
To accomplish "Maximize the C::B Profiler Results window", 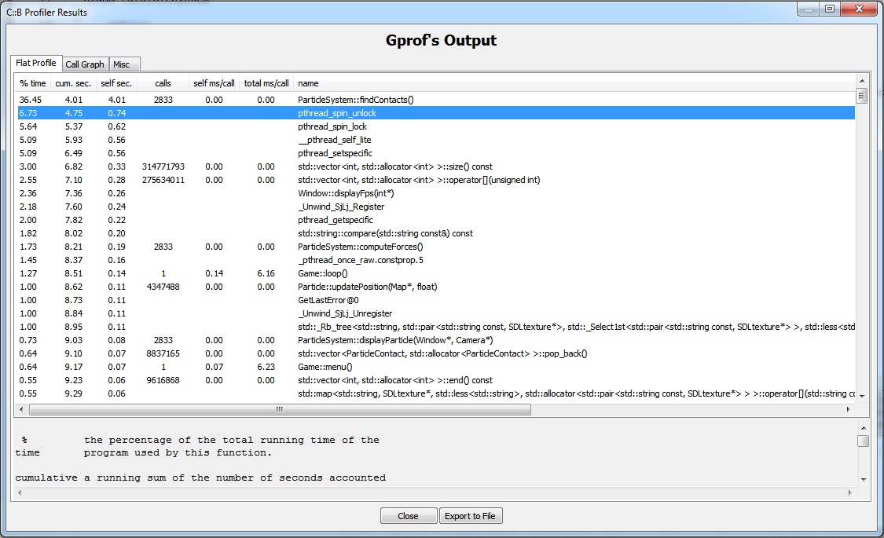I will coord(829,9).
